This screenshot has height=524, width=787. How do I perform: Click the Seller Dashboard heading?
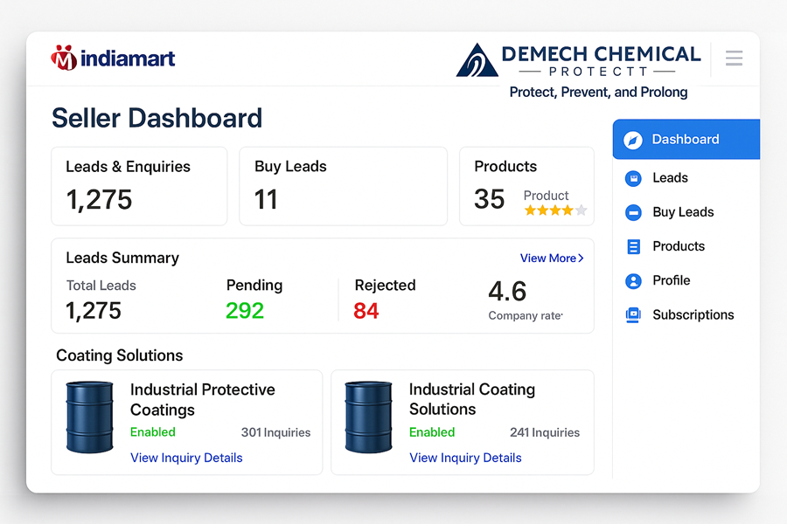click(x=157, y=119)
